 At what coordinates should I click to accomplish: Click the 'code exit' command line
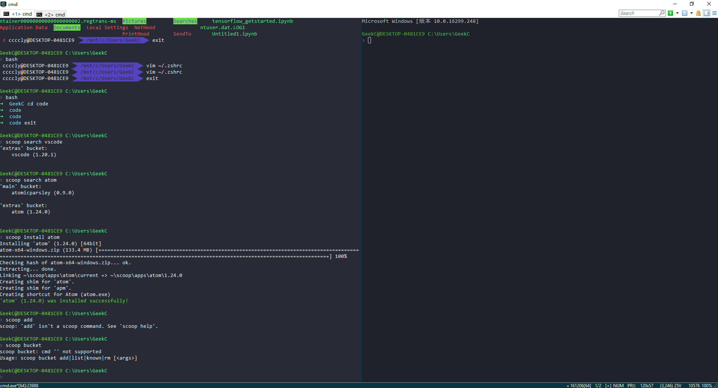[x=23, y=123]
